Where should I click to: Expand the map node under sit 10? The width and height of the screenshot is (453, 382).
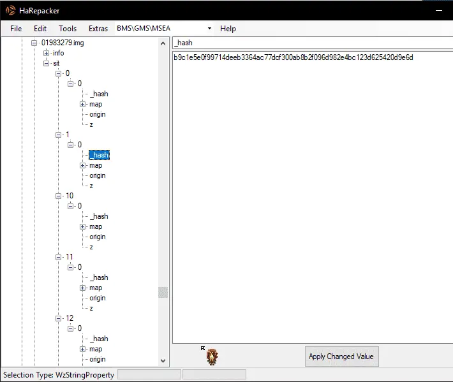(x=83, y=226)
